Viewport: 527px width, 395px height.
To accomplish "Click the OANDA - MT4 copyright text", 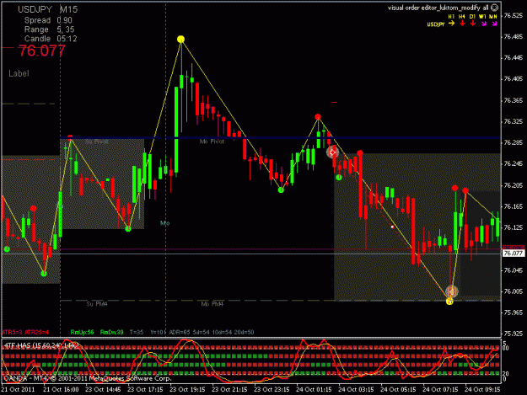I will click(88, 378).
